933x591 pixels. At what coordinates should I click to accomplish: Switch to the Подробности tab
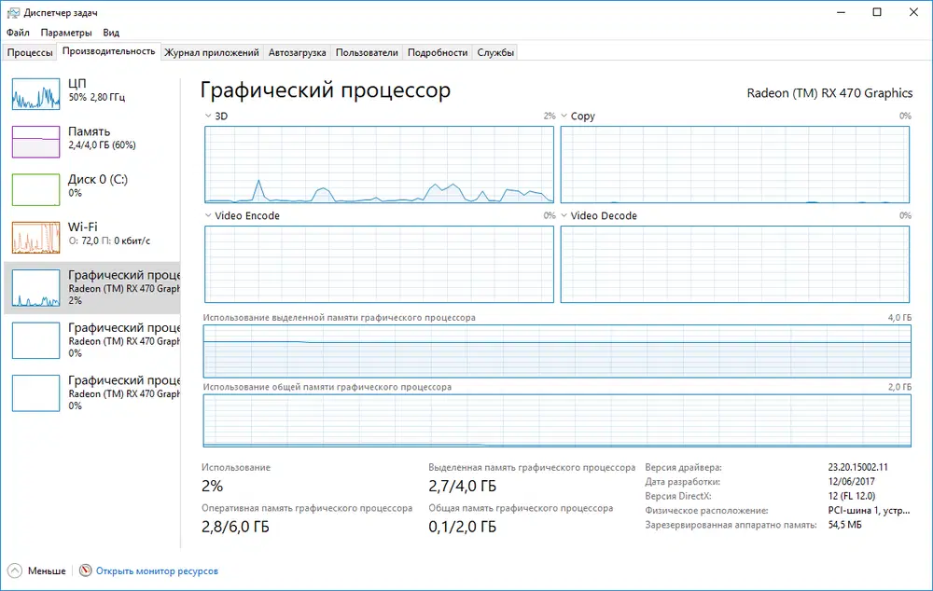(438, 52)
